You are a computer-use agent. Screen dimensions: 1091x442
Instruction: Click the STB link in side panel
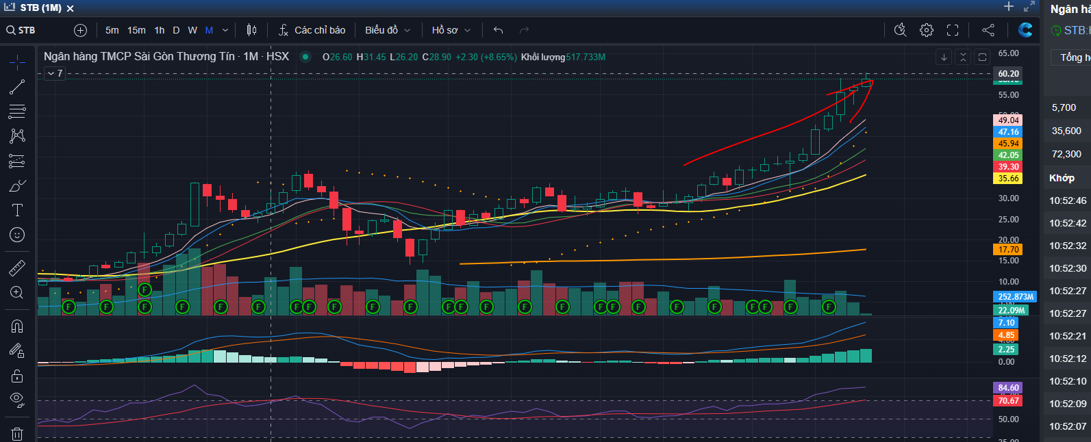pos(1076,30)
